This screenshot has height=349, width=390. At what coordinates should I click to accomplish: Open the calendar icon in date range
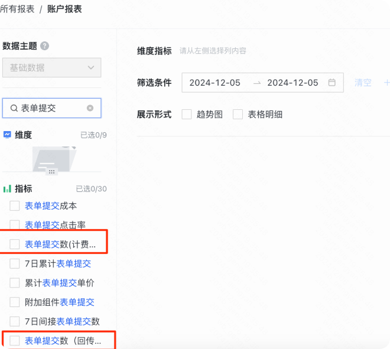point(332,82)
